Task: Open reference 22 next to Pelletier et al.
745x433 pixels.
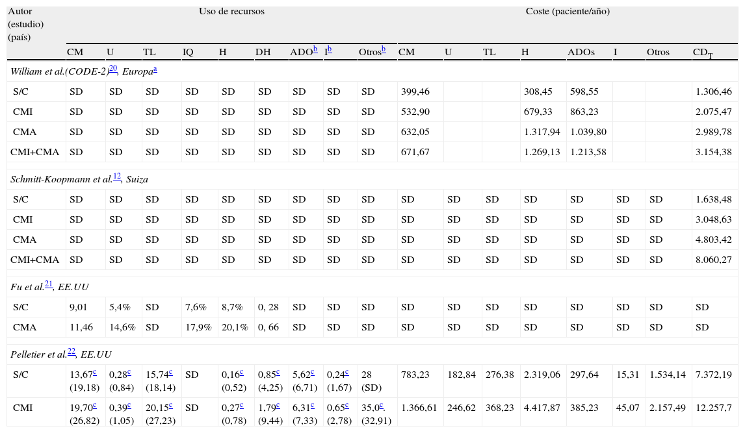Action: 72,351
